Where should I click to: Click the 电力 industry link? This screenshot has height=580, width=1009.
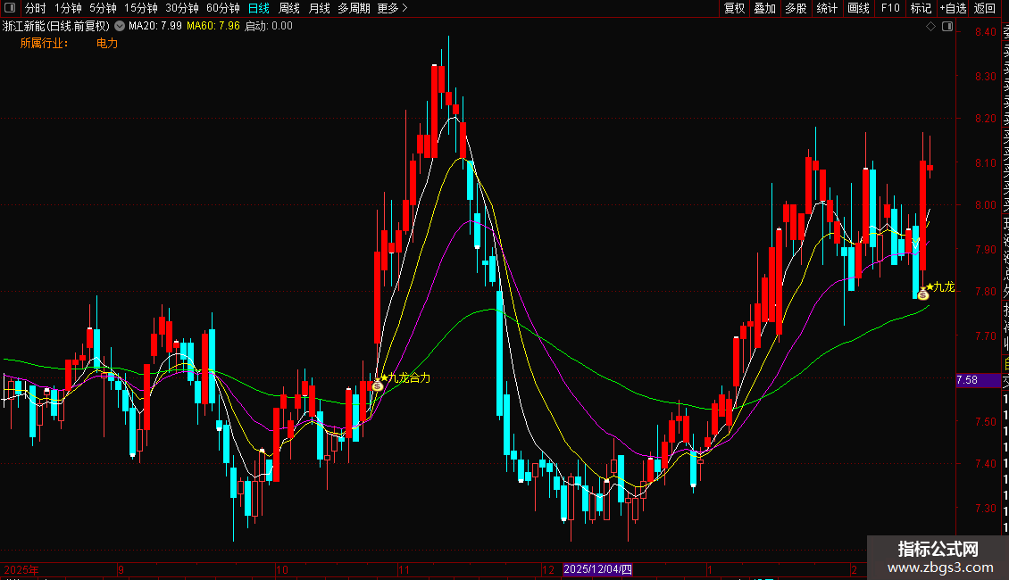point(107,43)
